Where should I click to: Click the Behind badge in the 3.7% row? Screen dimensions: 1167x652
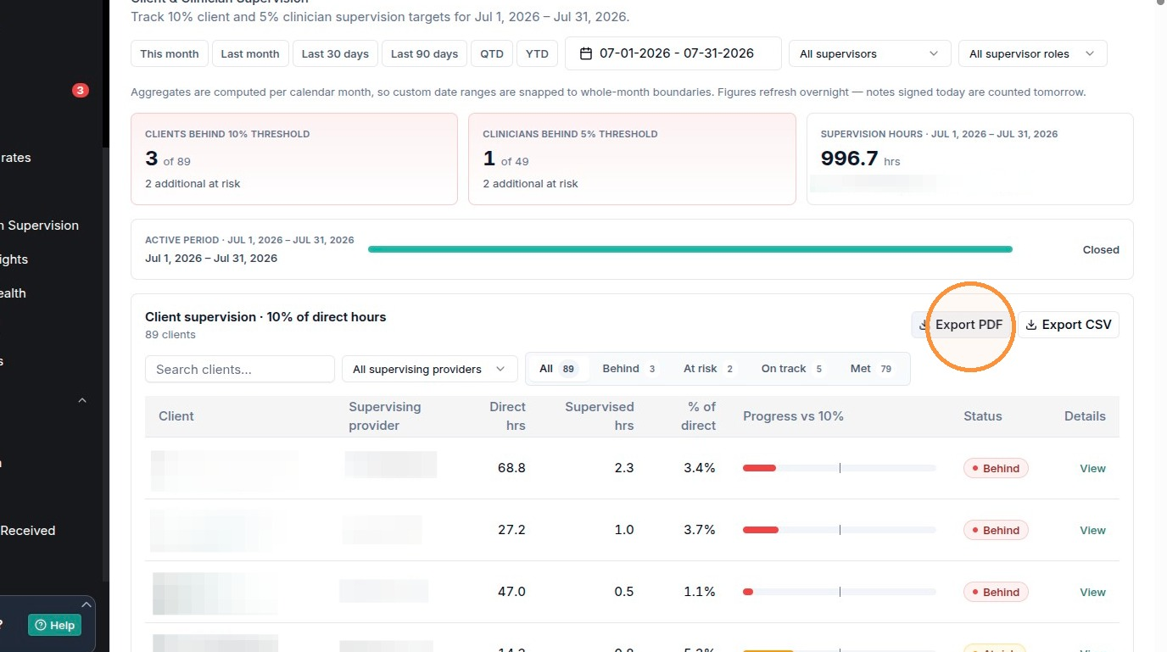pyautogui.click(x=996, y=530)
